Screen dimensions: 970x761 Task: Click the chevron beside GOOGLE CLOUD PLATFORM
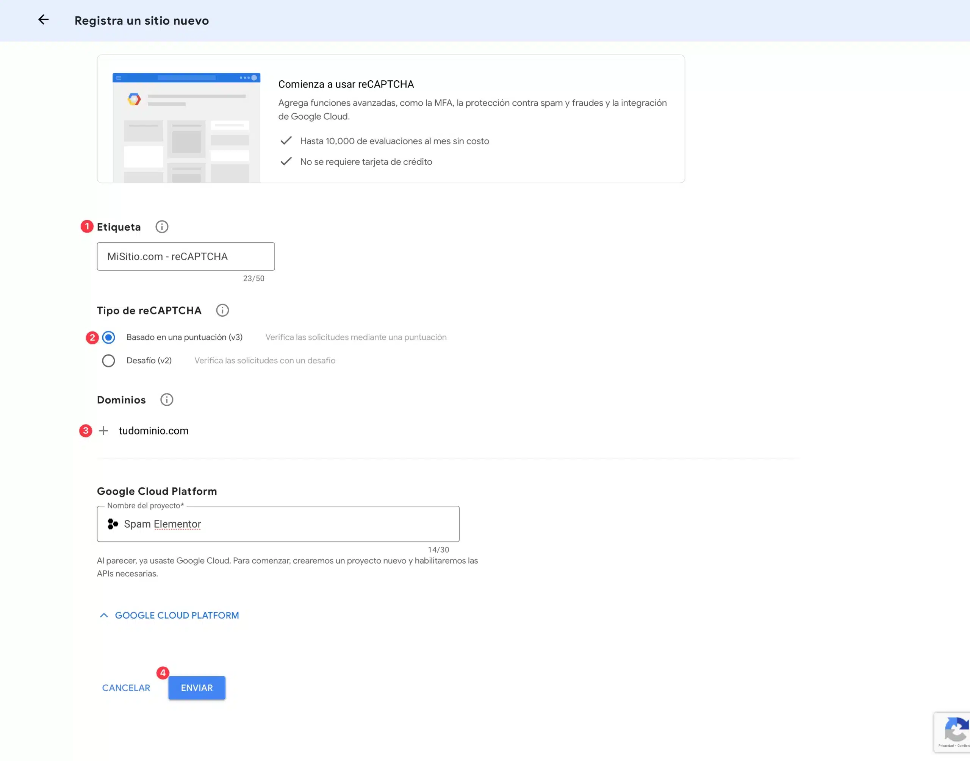pos(104,615)
